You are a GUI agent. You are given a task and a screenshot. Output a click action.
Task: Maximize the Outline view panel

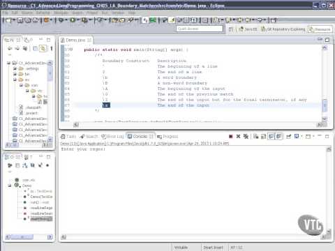(x=48, y=157)
